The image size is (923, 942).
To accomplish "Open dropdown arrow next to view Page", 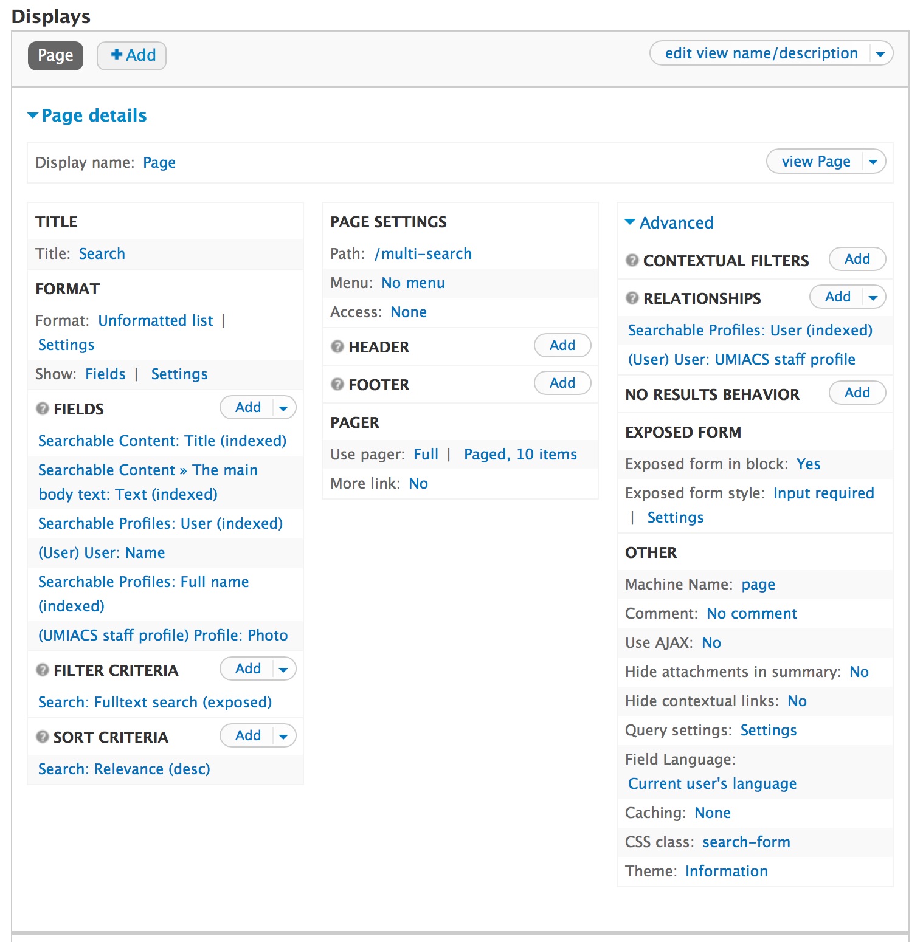I will click(x=873, y=162).
